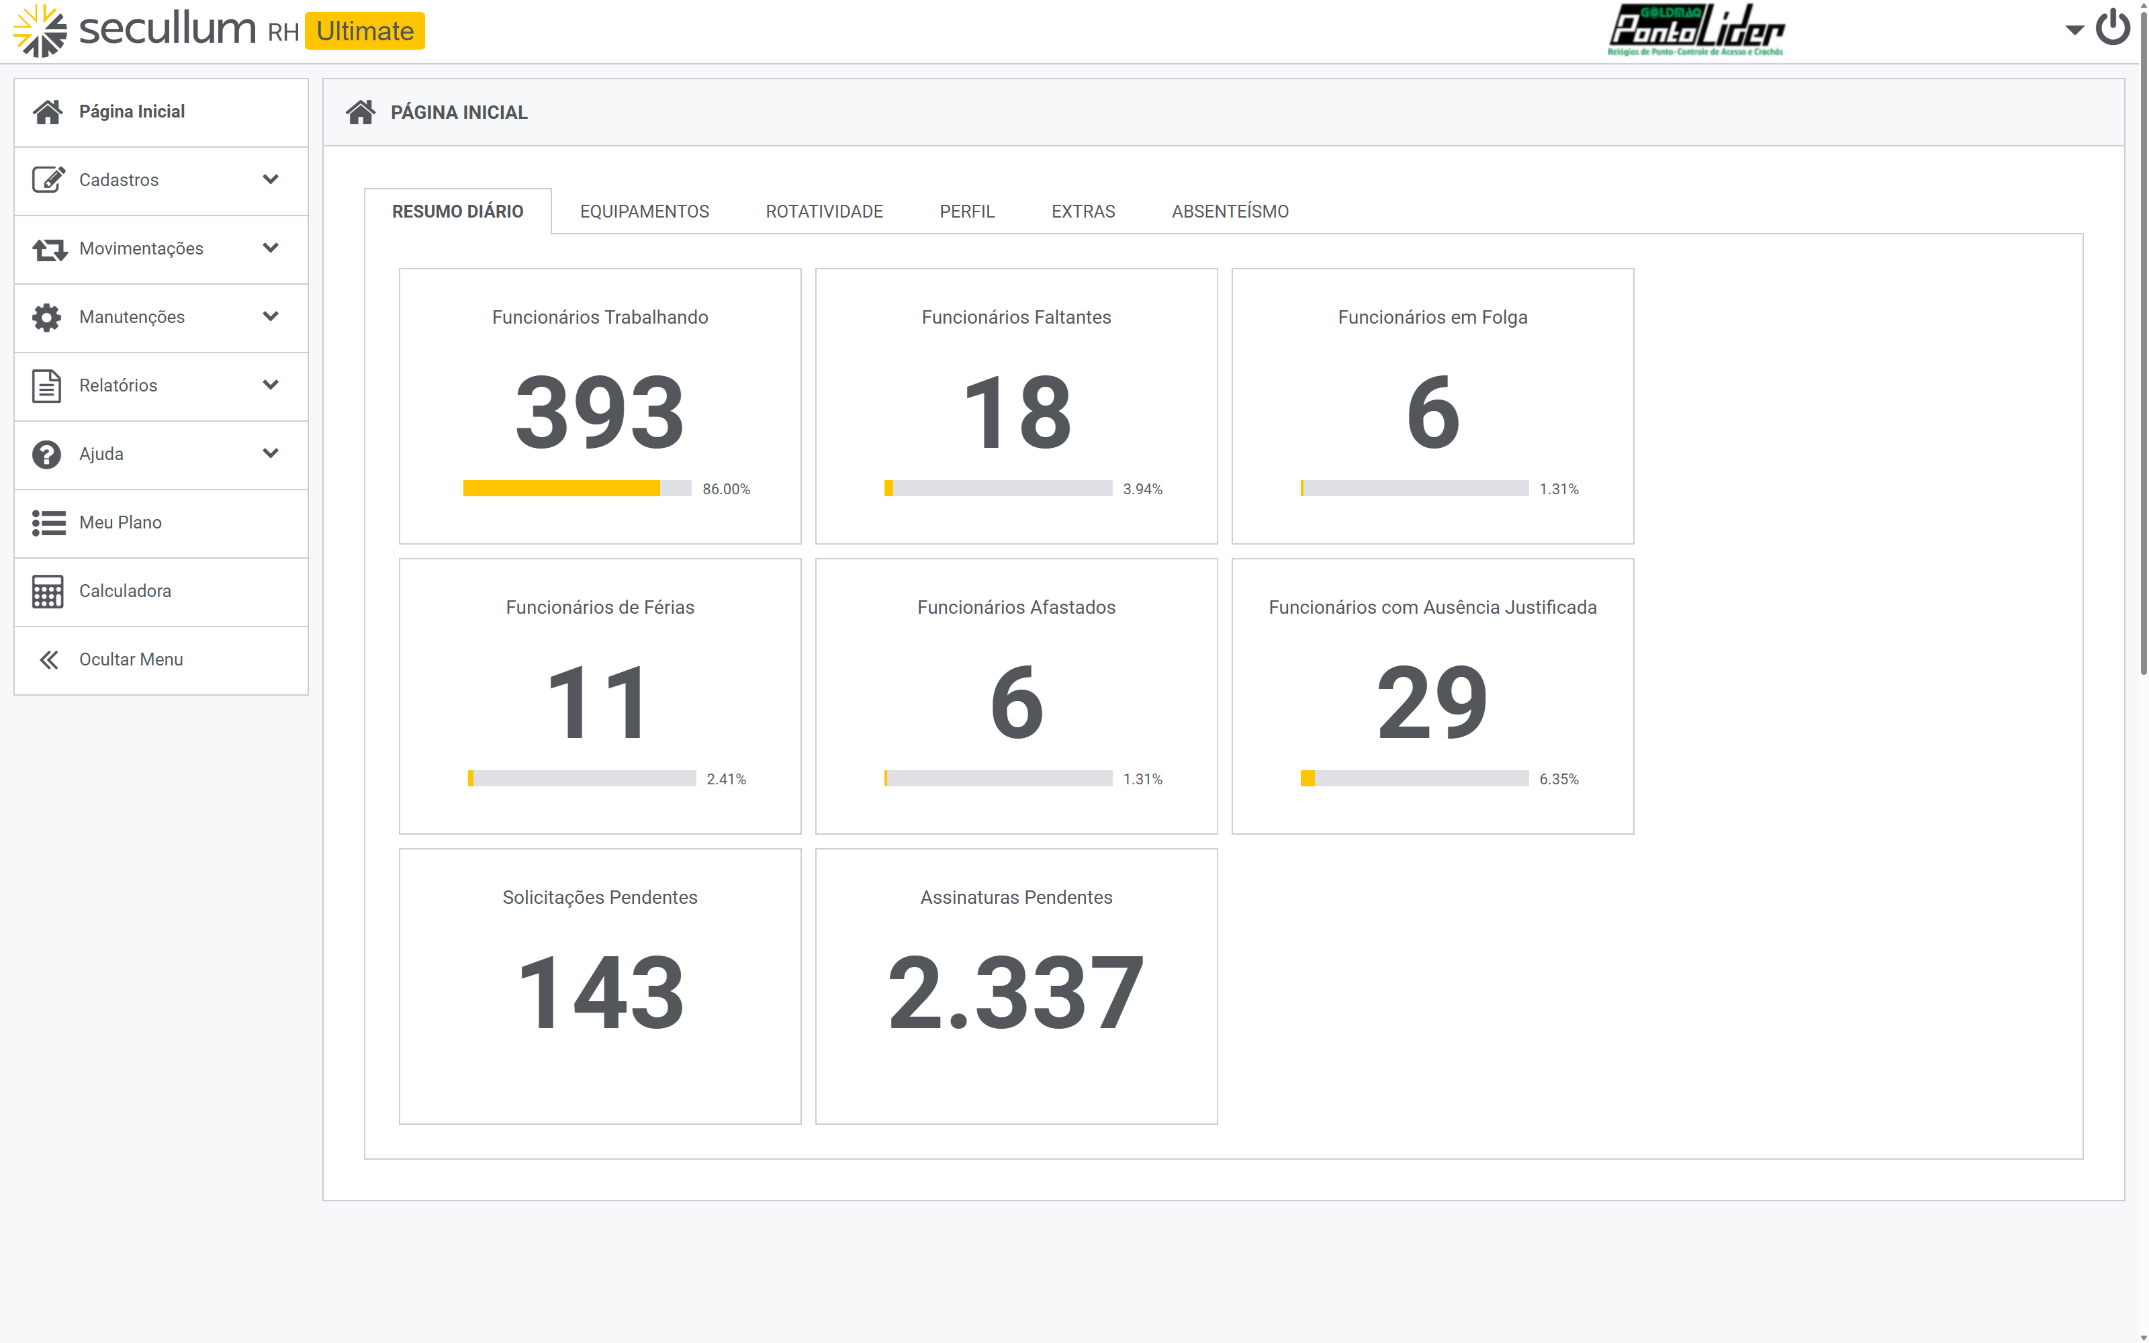The height and width of the screenshot is (1343, 2149).
Task: Click the home icon in the PÁGINA INICIAL header
Action: (361, 112)
